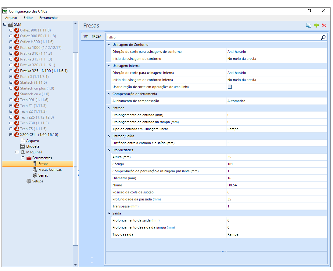Select the 101 - FRESA tab
333x271 pixels.
click(x=92, y=36)
